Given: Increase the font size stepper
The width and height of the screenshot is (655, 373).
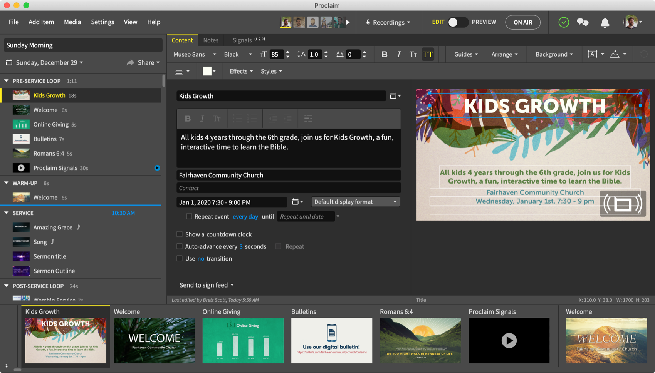Looking at the screenshot, I should 288,52.
